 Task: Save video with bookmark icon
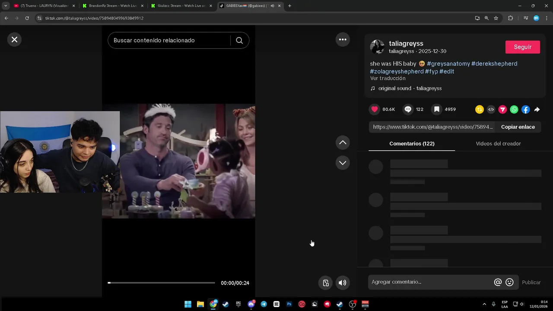click(437, 109)
